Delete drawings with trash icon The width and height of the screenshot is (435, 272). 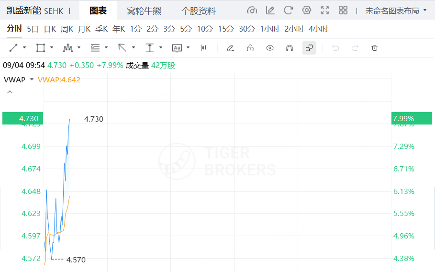coord(375,48)
